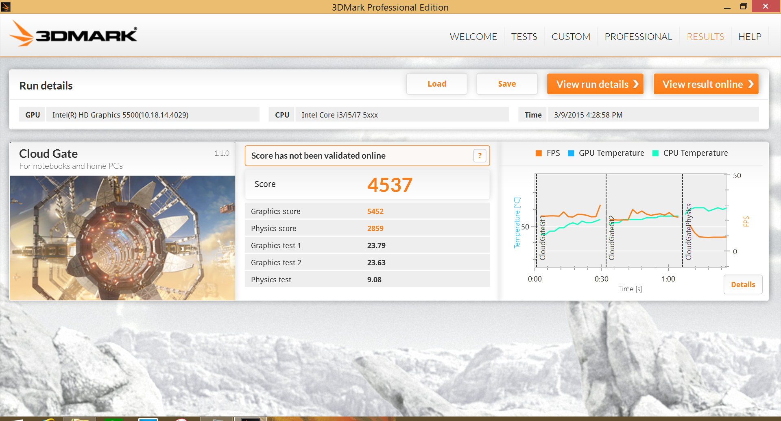Click 'Score has not been validated online' message
781x421 pixels.
pyautogui.click(x=318, y=156)
